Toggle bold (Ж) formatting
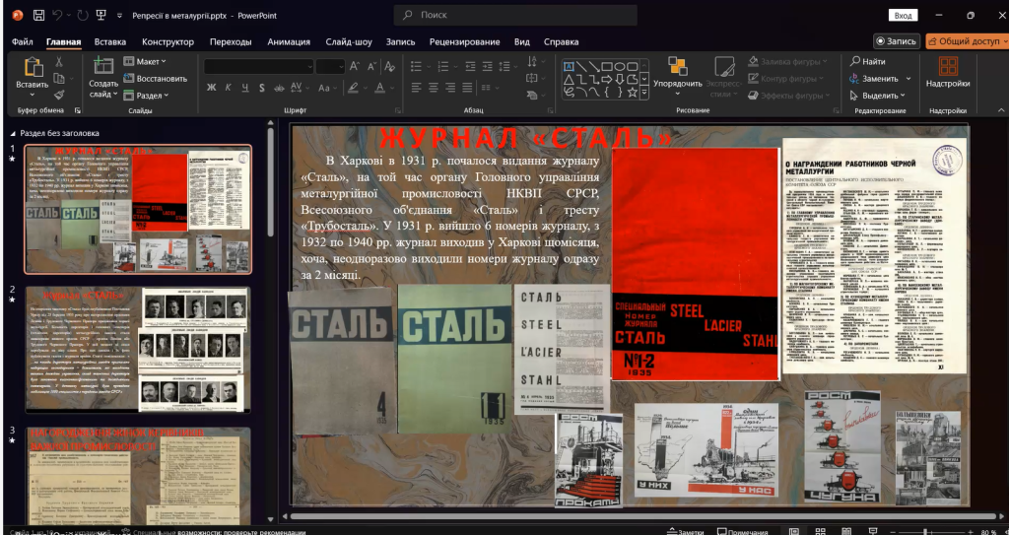The image size is (1009, 535). pyautogui.click(x=212, y=87)
